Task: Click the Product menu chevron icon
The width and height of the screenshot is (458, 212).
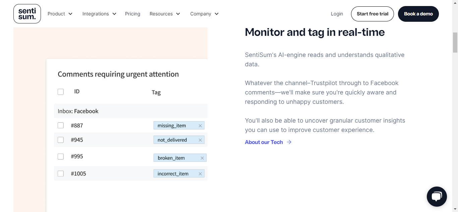Action: pos(70,14)
